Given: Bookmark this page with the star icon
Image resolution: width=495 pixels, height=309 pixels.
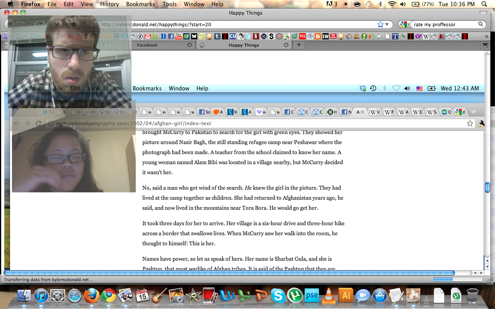Looking at the screenshot, I should (x=380, y=24).
